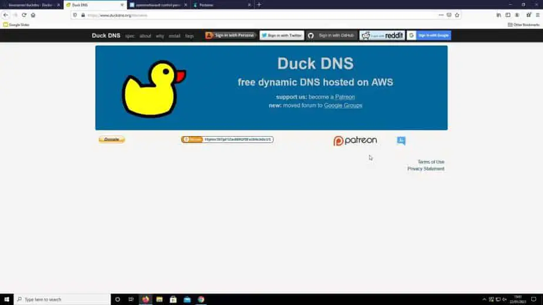Sign in with Twitter
543x305 pixels.
tap(281, 35)
